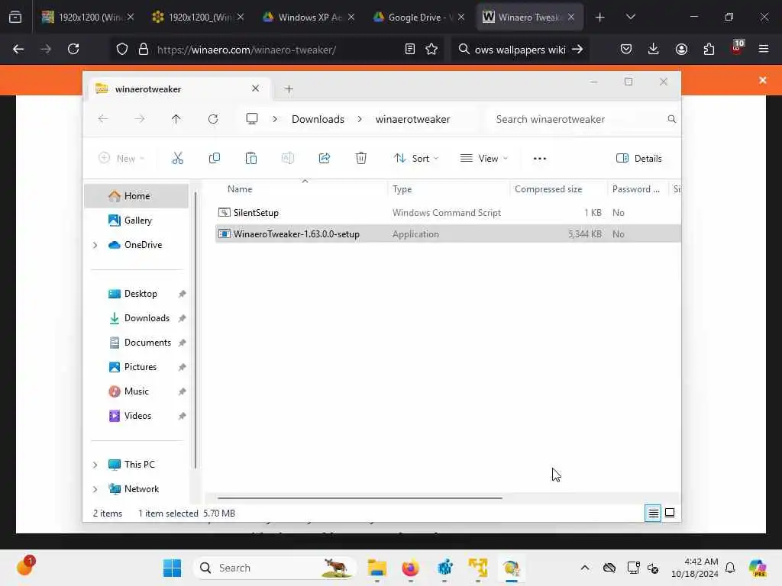
Task: Open a new Firefox tab
Action: pos(600,18)
